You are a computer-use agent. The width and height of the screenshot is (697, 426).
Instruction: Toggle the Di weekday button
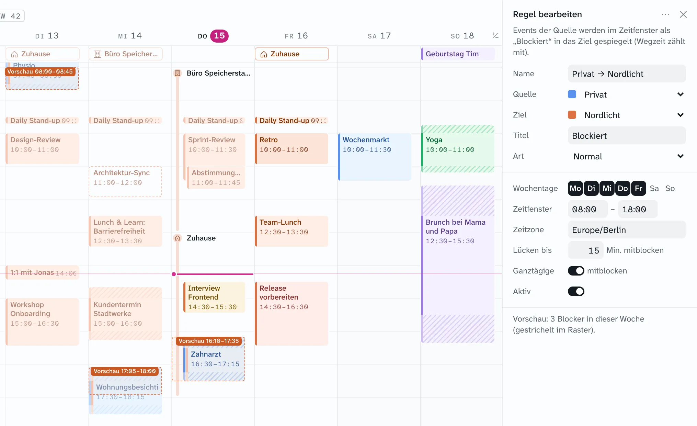(x=591, y=188)
